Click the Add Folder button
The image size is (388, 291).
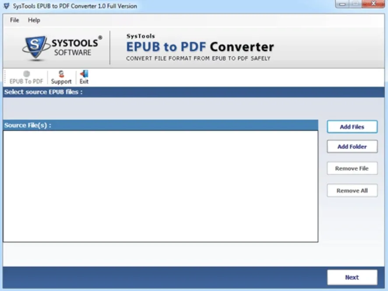pos(352,146)
